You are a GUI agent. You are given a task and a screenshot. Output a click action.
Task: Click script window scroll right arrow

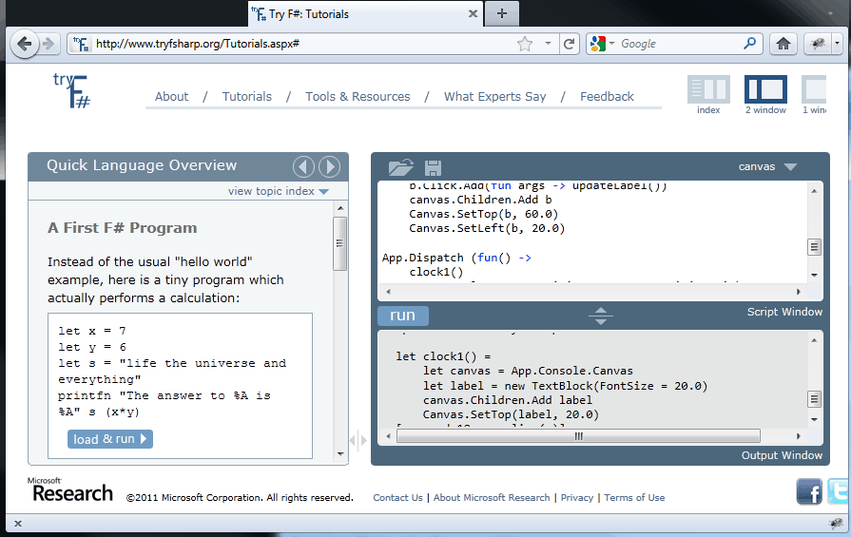pyautogui.click(x=799, y=292)
